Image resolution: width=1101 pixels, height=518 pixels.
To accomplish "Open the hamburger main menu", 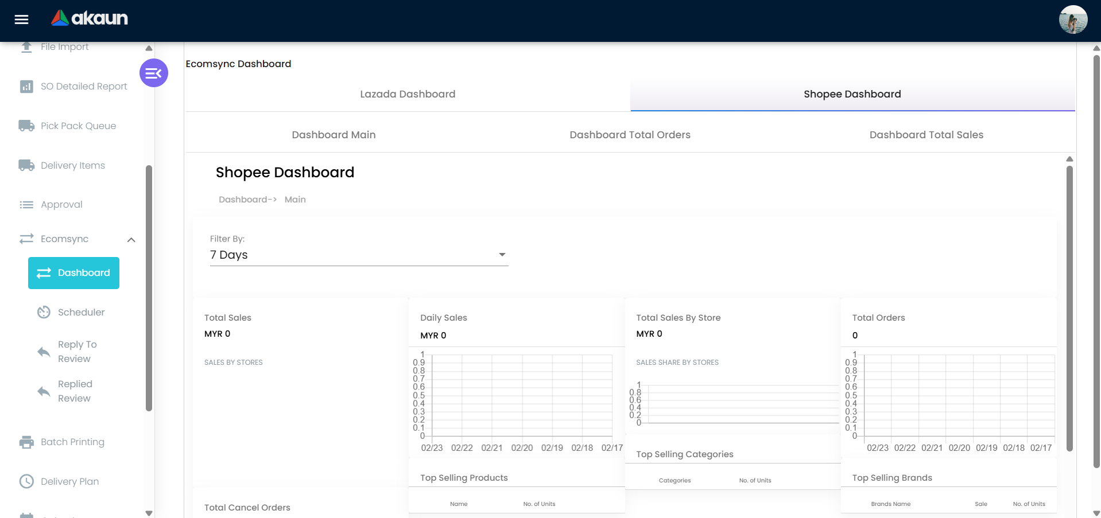I will point(21,20).
